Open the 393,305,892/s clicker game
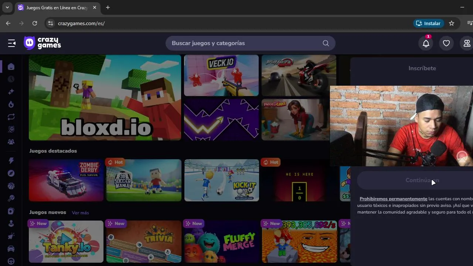Viewport: 473px width, 266px height. [x=299, y=242]
